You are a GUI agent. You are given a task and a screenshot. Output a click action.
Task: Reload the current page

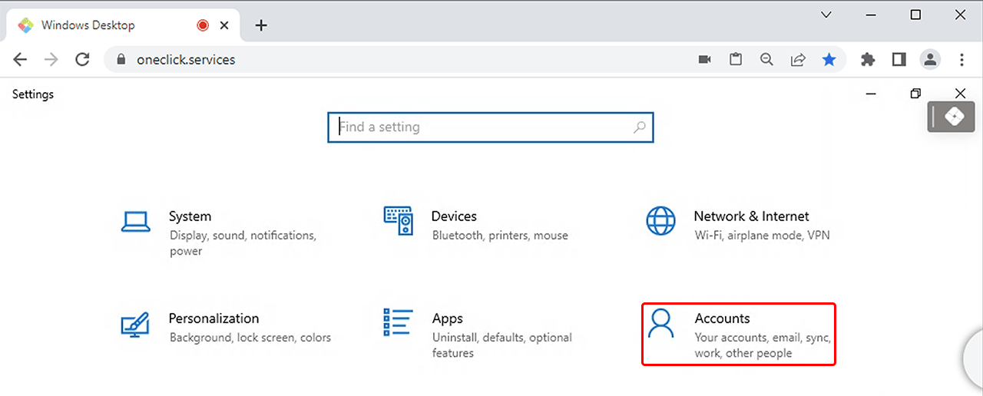coord(82,59)
